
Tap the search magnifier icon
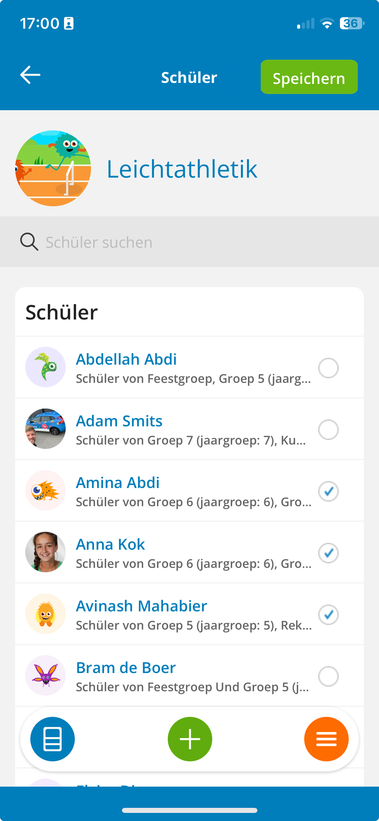pyautogui.click(x=29, y=242)
